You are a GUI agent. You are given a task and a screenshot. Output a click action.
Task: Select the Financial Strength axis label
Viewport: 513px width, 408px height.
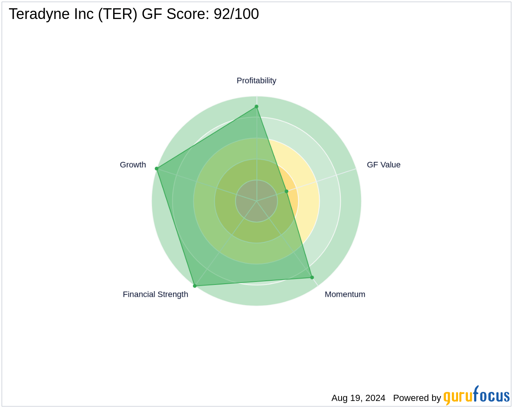[x=155, y=294]
